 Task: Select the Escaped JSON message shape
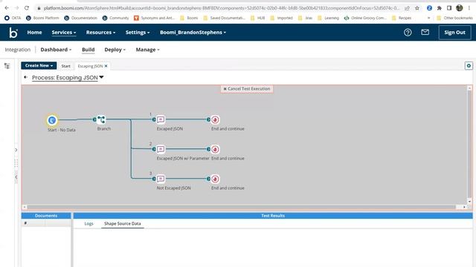point(161,119)
